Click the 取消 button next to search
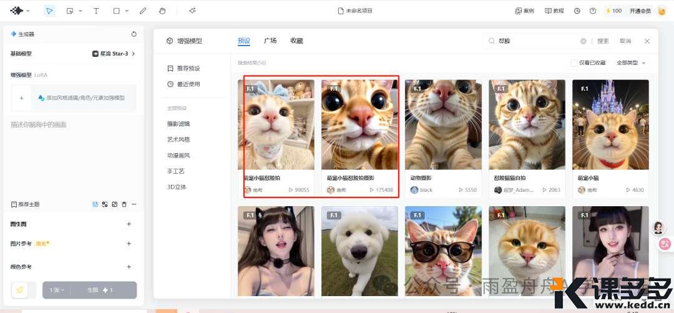This screenshot has height=313, width=674. pyautogui.click(x=625, y=41)
